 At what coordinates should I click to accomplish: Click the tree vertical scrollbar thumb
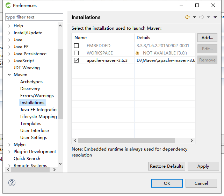click(60, 84)
